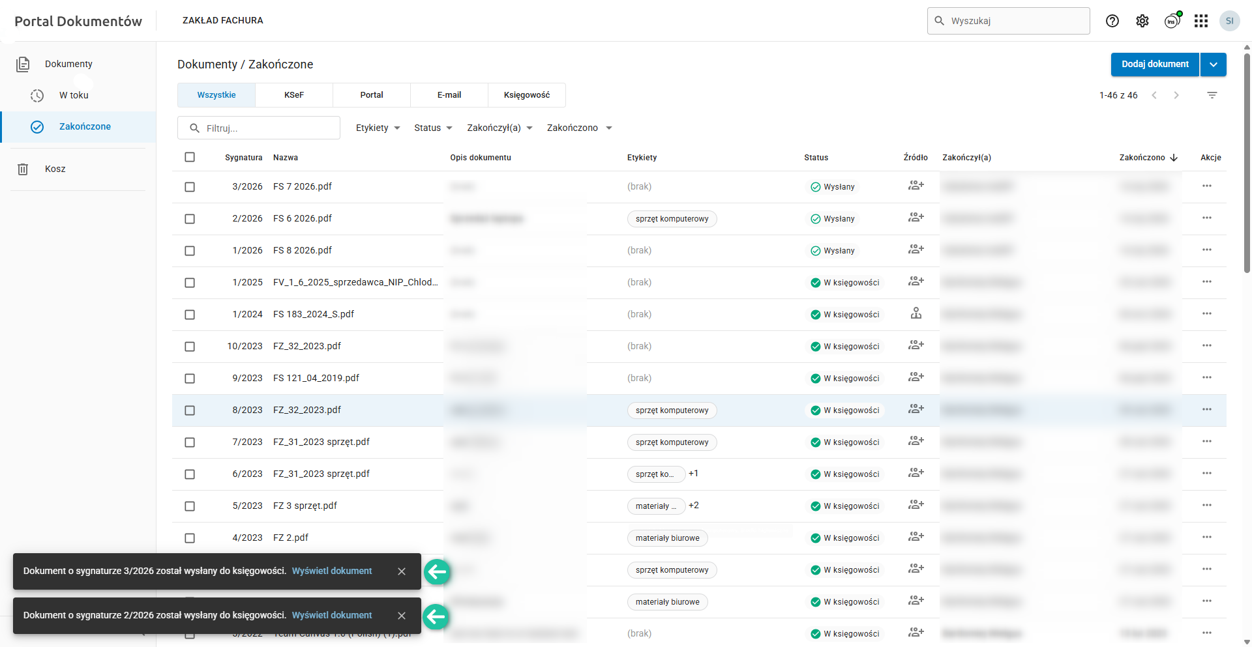The height and width of the screenshot is (647, 1252).
Task: Open the Kosz trash section
Action: [x=55, y=169]
